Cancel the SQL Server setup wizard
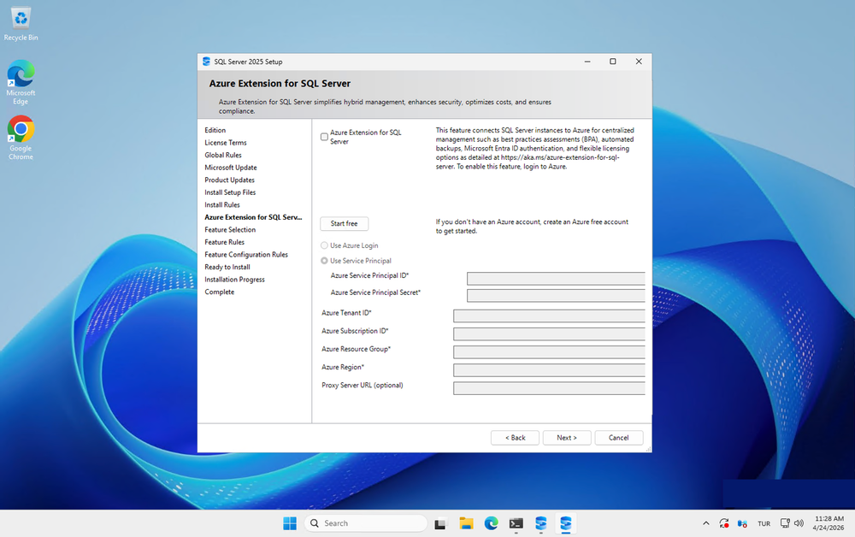Screen dimensions: 855x537 (618, 438)
